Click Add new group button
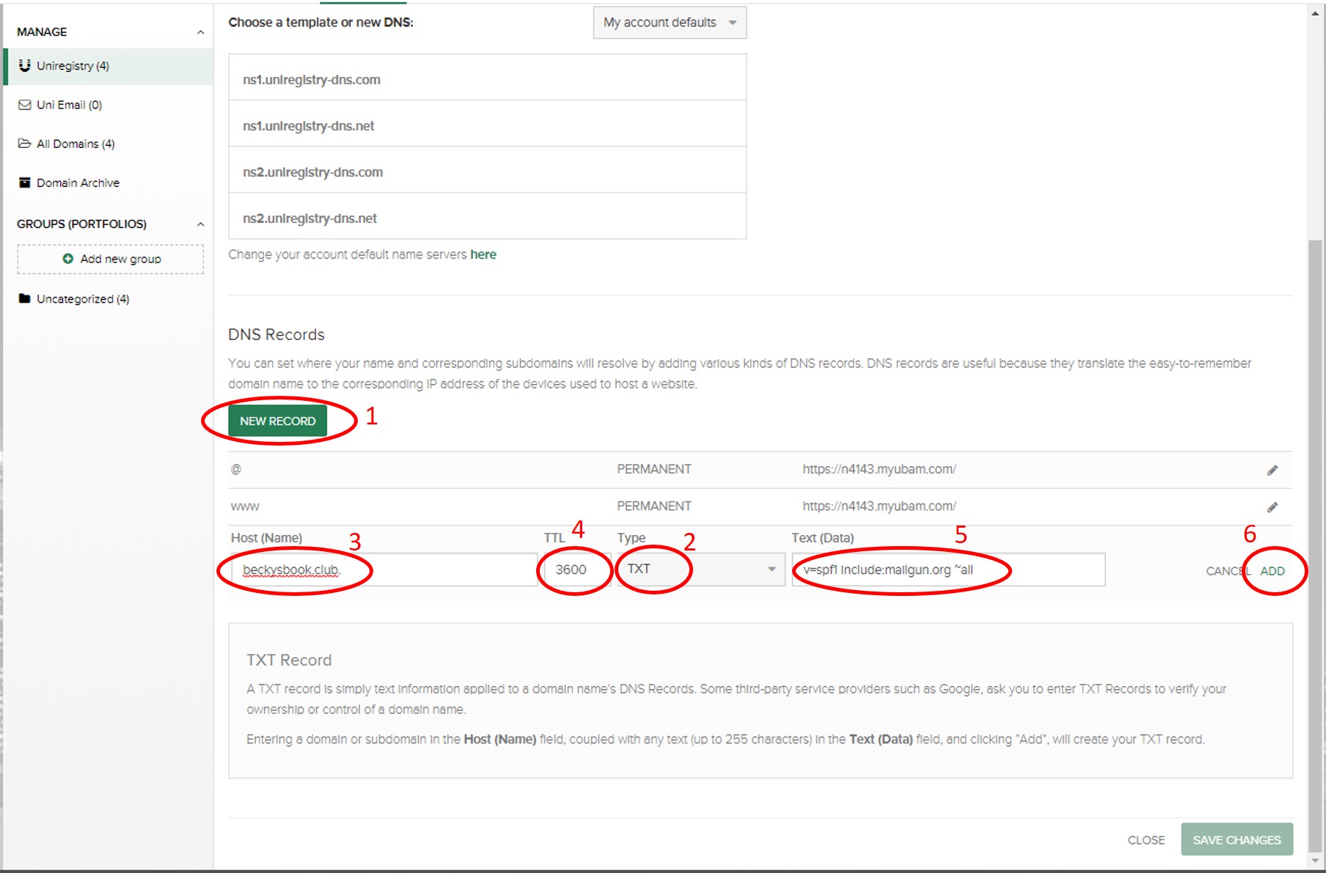Image resolution: width=1326 pixels, height=873 pixels. click(111, 259)
